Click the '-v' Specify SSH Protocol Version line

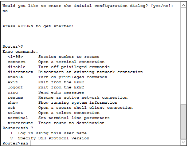(48, 138)
